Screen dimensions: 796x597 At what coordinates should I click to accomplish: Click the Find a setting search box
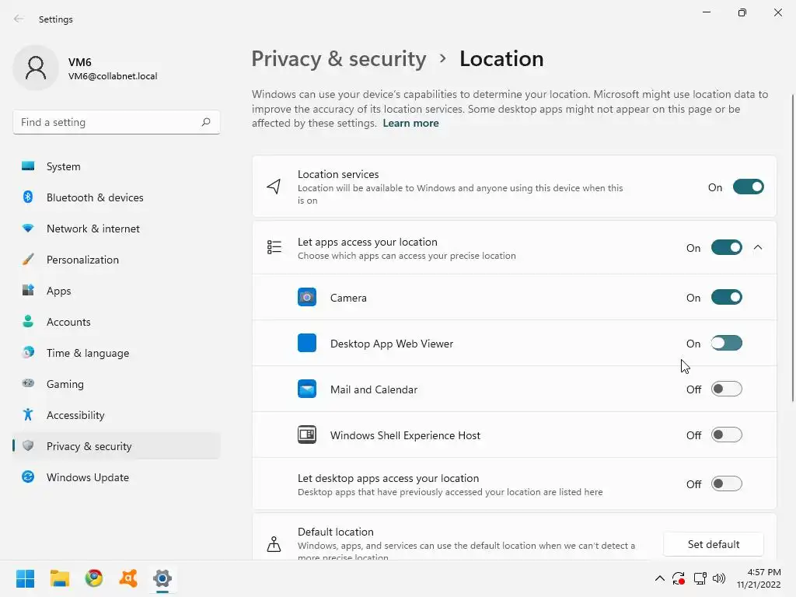(x=109, y=122)
